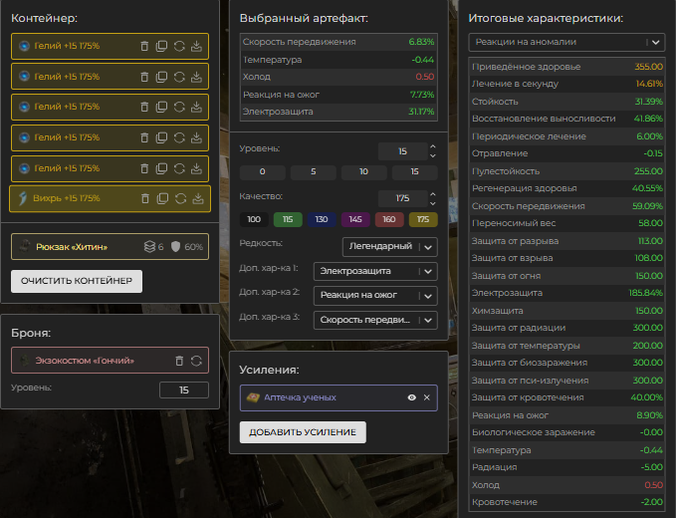Viewport: 676px width, 518px height.
Task: Select the green 115 quality swatch
Action: tap(288, 219)
